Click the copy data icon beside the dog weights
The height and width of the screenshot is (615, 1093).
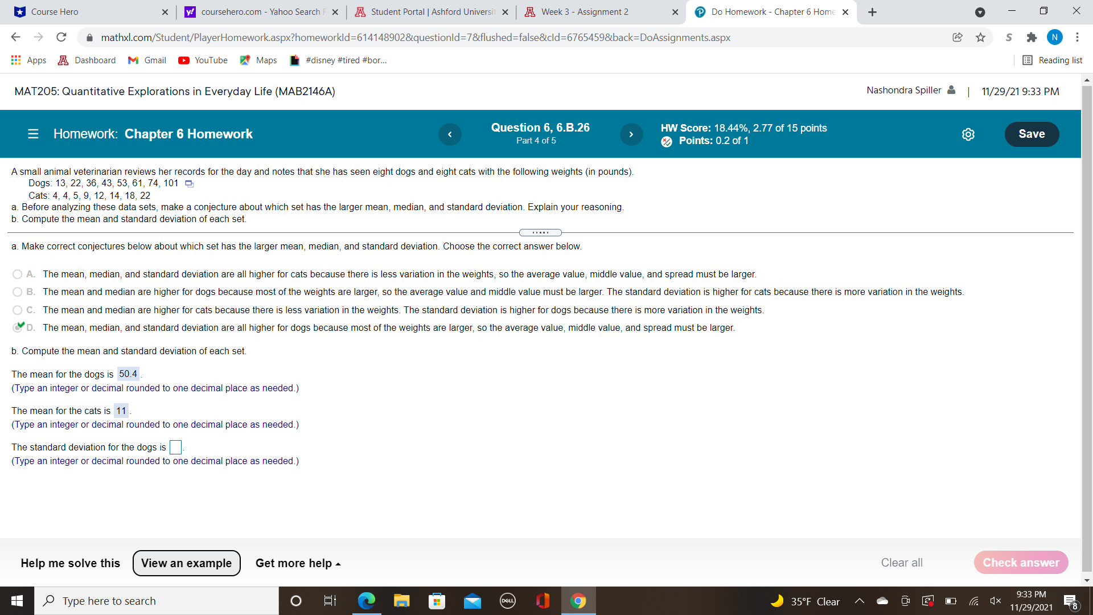188,183
